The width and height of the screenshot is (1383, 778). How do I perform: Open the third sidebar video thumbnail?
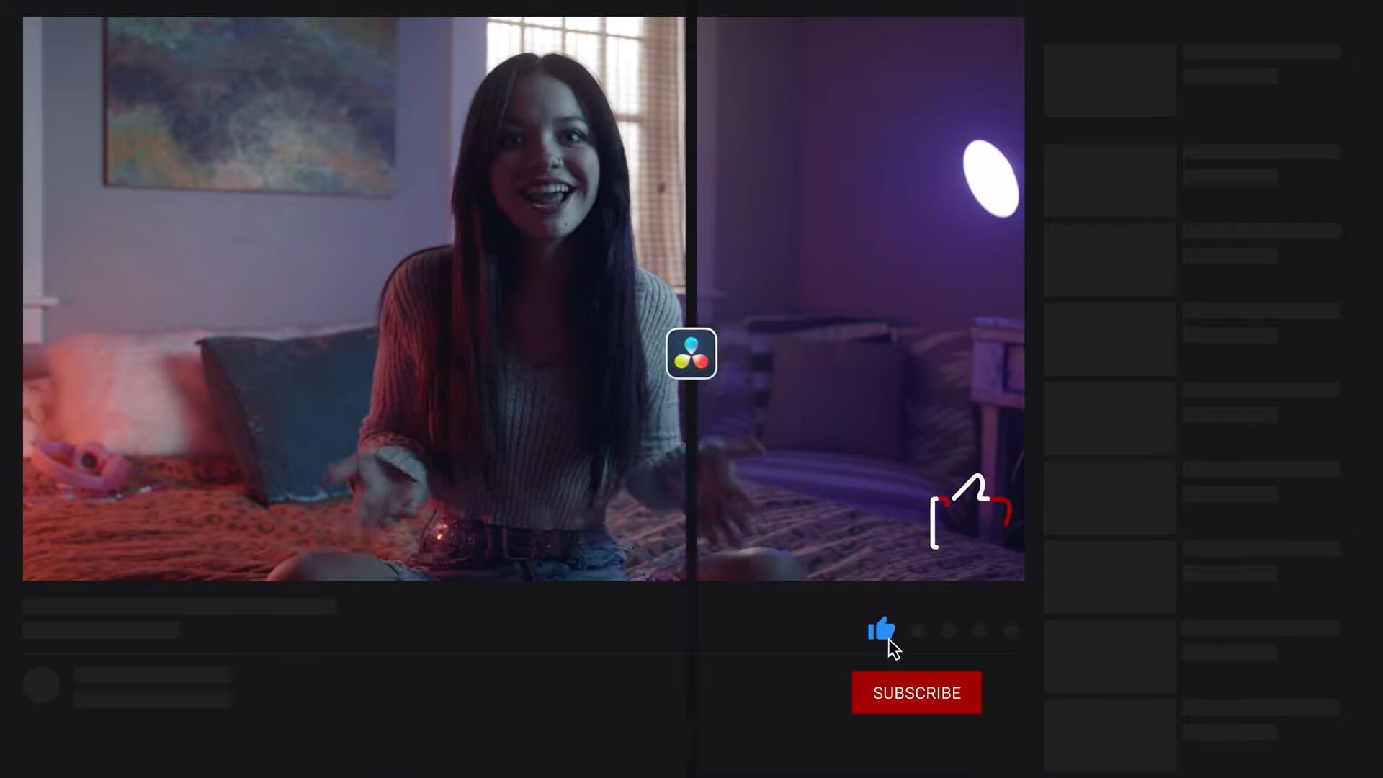tap(1110, 259)
